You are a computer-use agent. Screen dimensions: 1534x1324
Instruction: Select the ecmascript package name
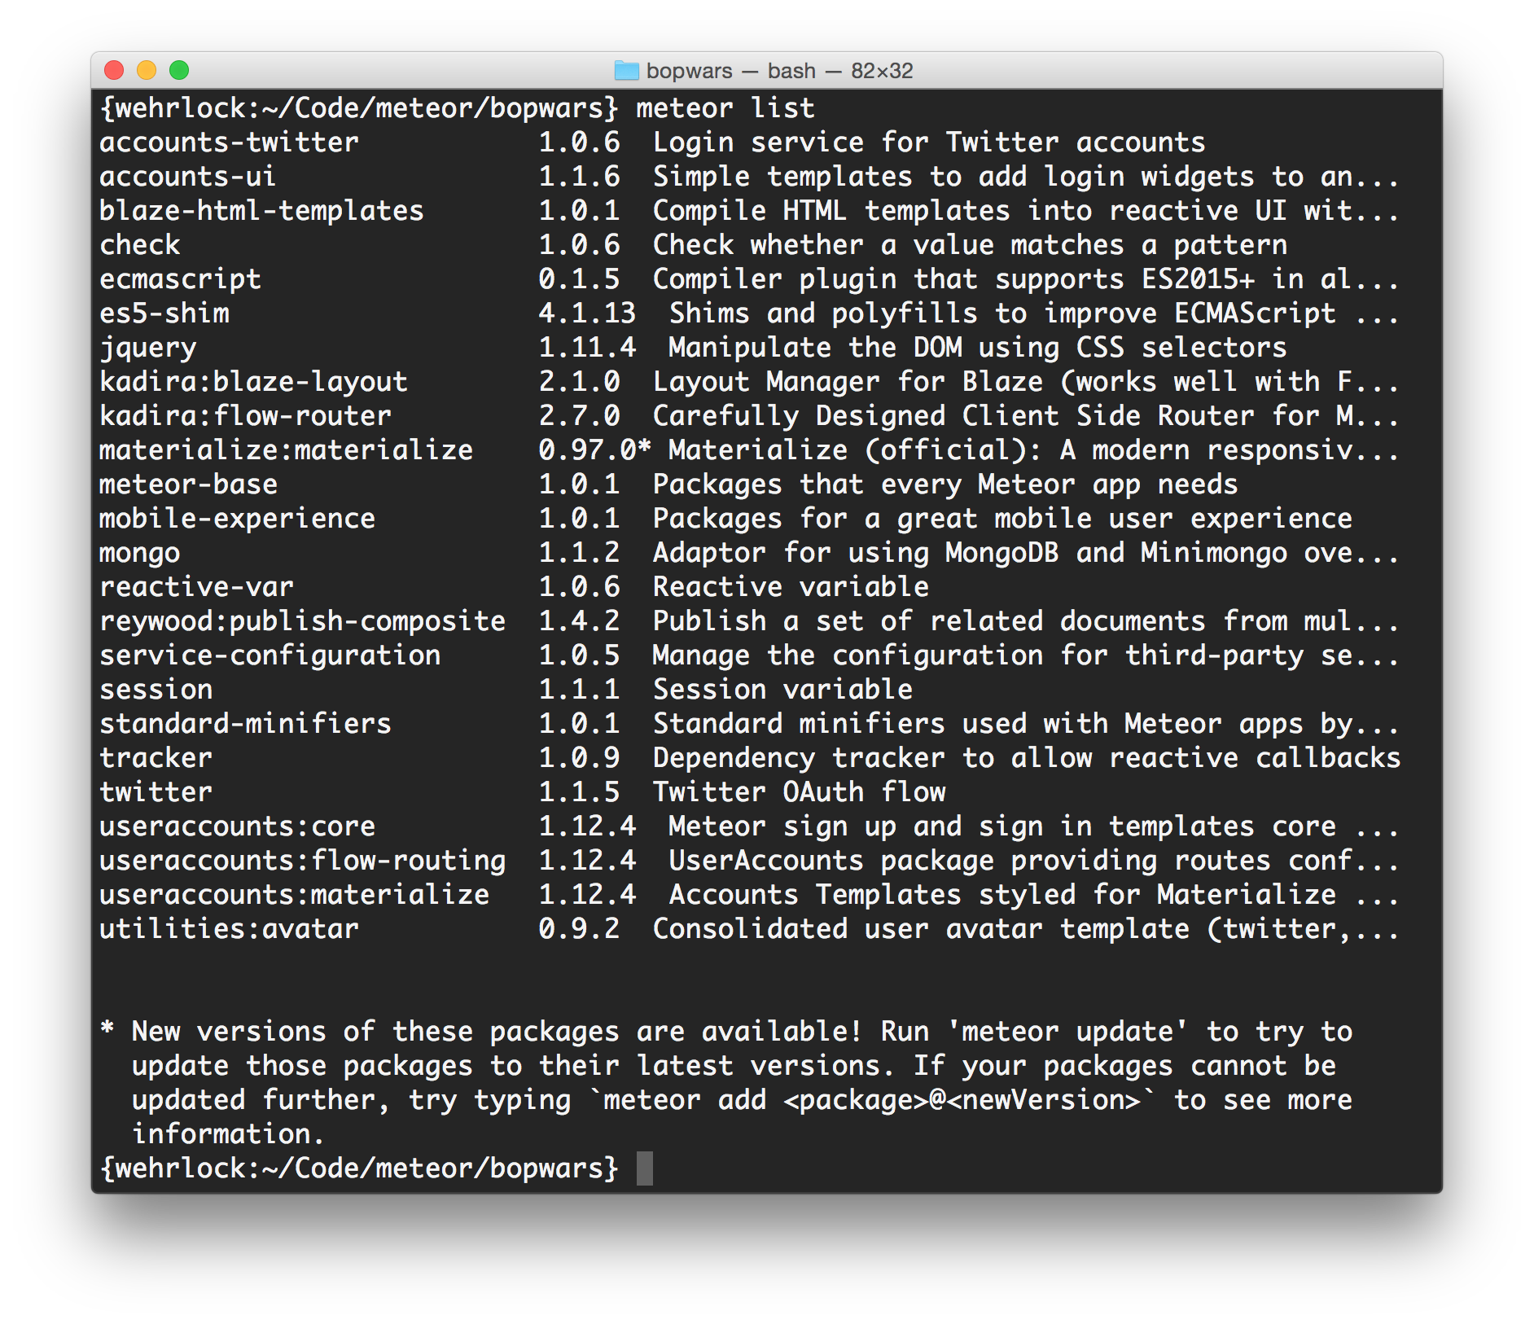pyautogui.click(x=180, y=279)
